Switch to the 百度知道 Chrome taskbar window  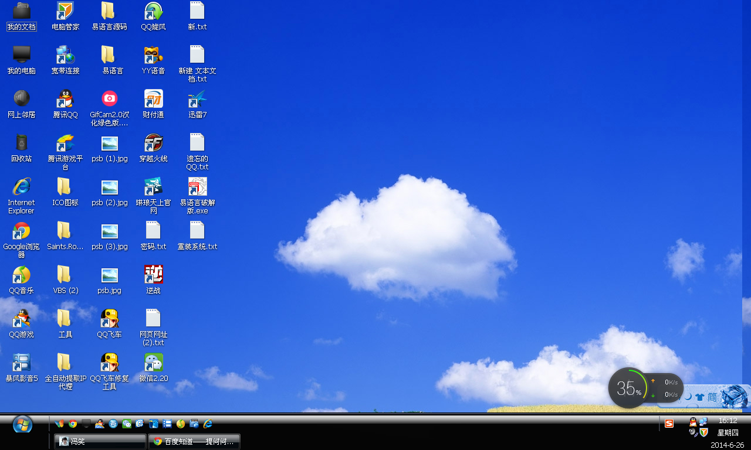tap(195, 441)
